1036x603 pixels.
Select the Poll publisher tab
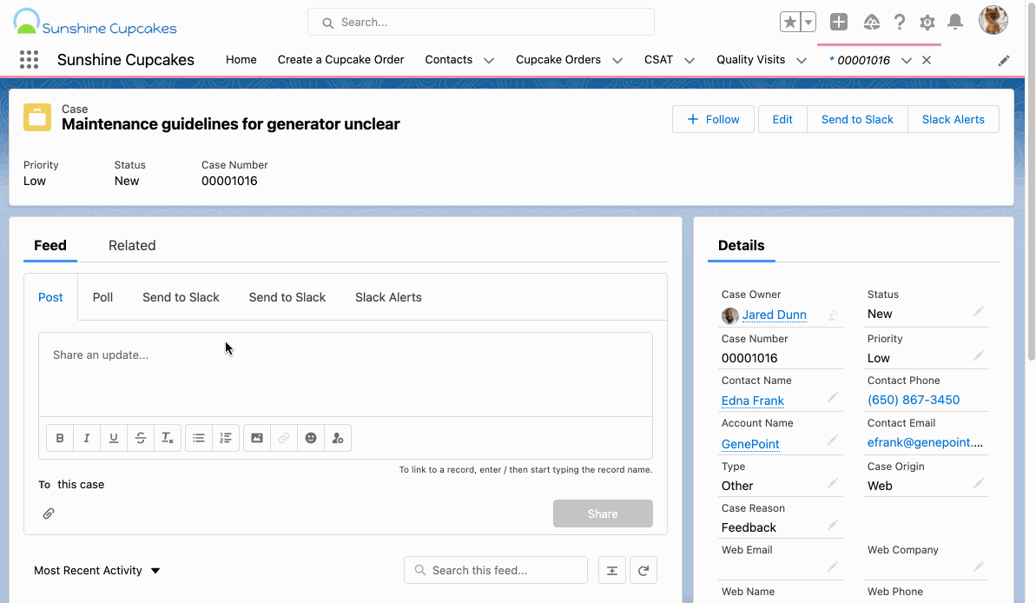point(102,297)
